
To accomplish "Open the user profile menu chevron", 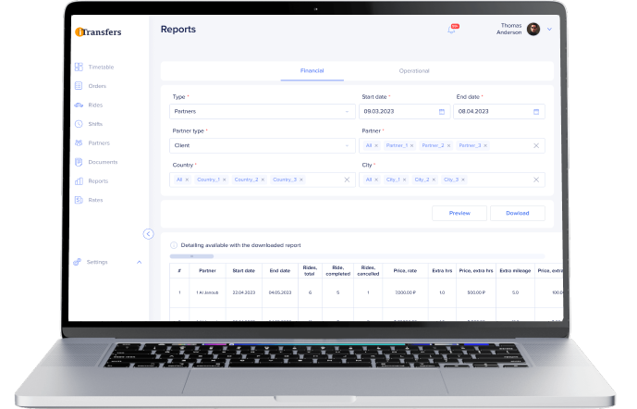I will (549, 29).
